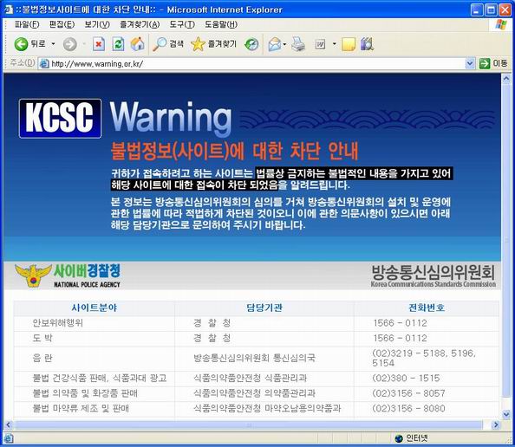The image size is (515, 447).
Task: Click the 사이버경찰청 police emblem logo
Action: (x=68, y=275)
